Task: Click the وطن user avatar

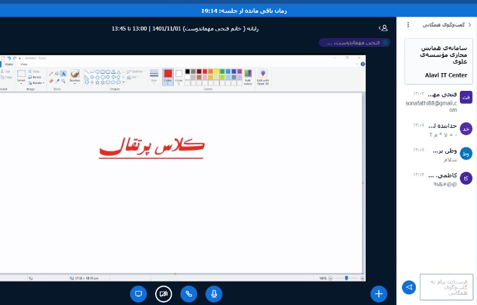Action: tap(466, 153)
